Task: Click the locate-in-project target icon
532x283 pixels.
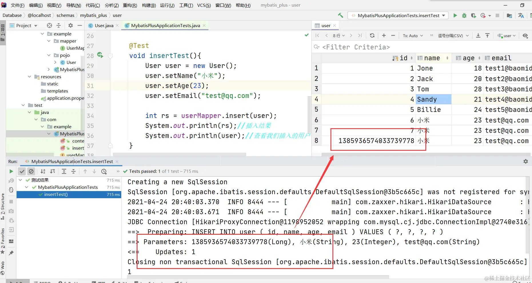Action: click(x=49, y=25)
